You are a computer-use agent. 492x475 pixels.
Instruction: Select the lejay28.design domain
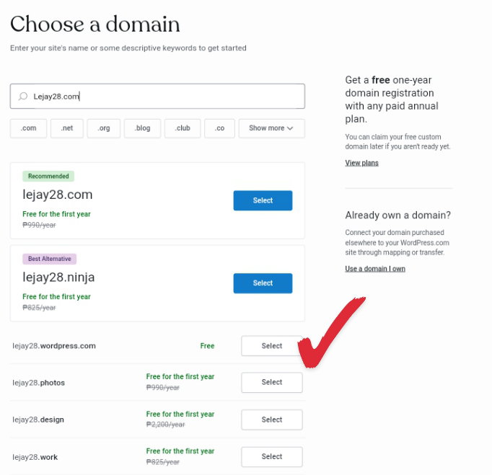point(272,419)
